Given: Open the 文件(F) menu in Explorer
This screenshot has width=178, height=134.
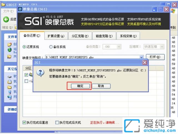Looking at the screenshot, I should click(8, 11).
